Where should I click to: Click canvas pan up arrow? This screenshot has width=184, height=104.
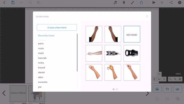(159, 74)
